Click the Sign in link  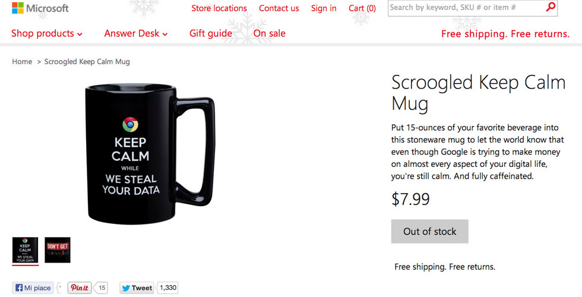click(324, 8)
